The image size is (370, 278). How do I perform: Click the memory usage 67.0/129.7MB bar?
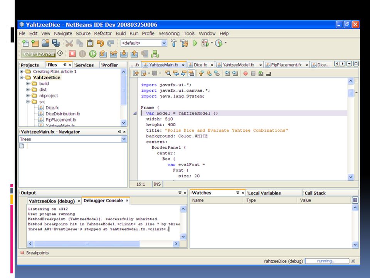[x=39, y=54]
